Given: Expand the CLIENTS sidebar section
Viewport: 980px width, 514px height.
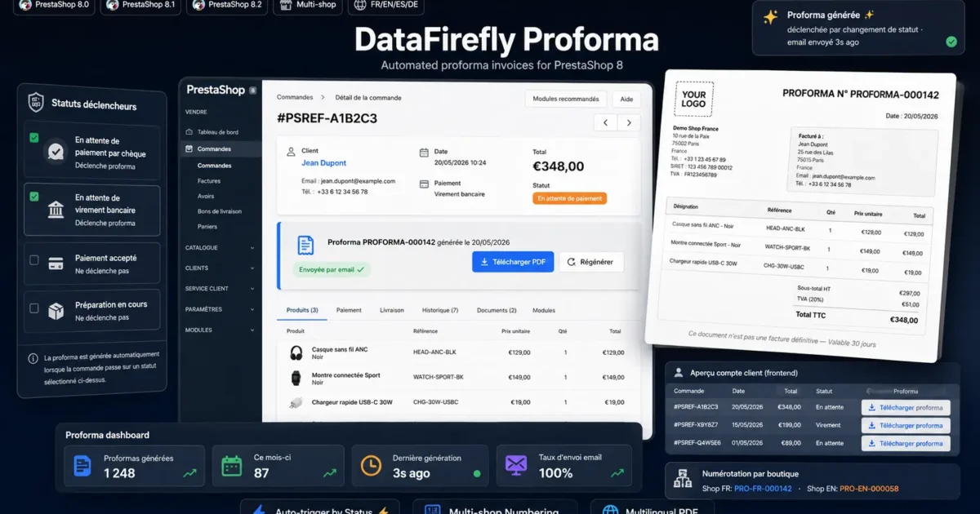Looking at the screenshot, I should click(220, 268).
